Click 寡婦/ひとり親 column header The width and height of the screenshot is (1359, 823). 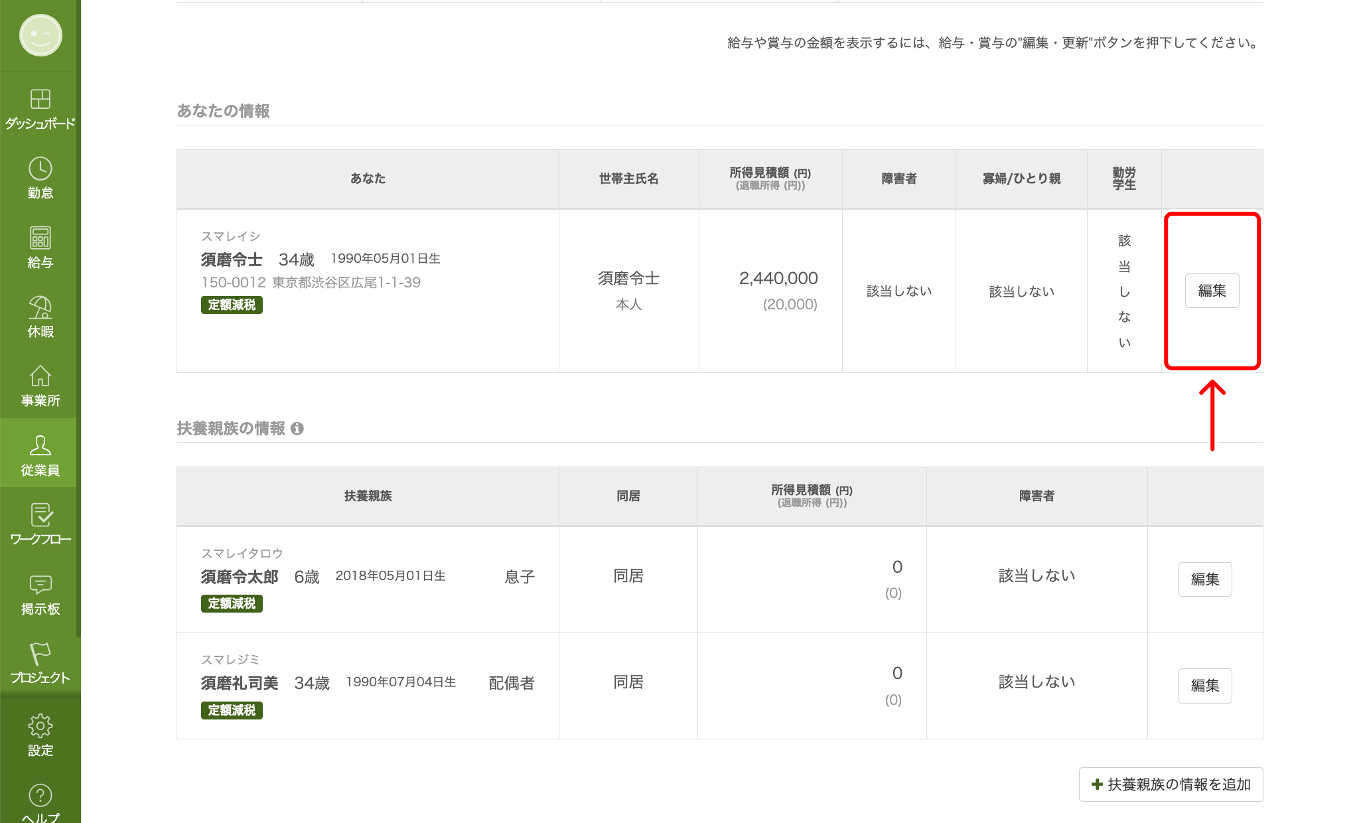pyautogui.click(x=1021, y=179)
